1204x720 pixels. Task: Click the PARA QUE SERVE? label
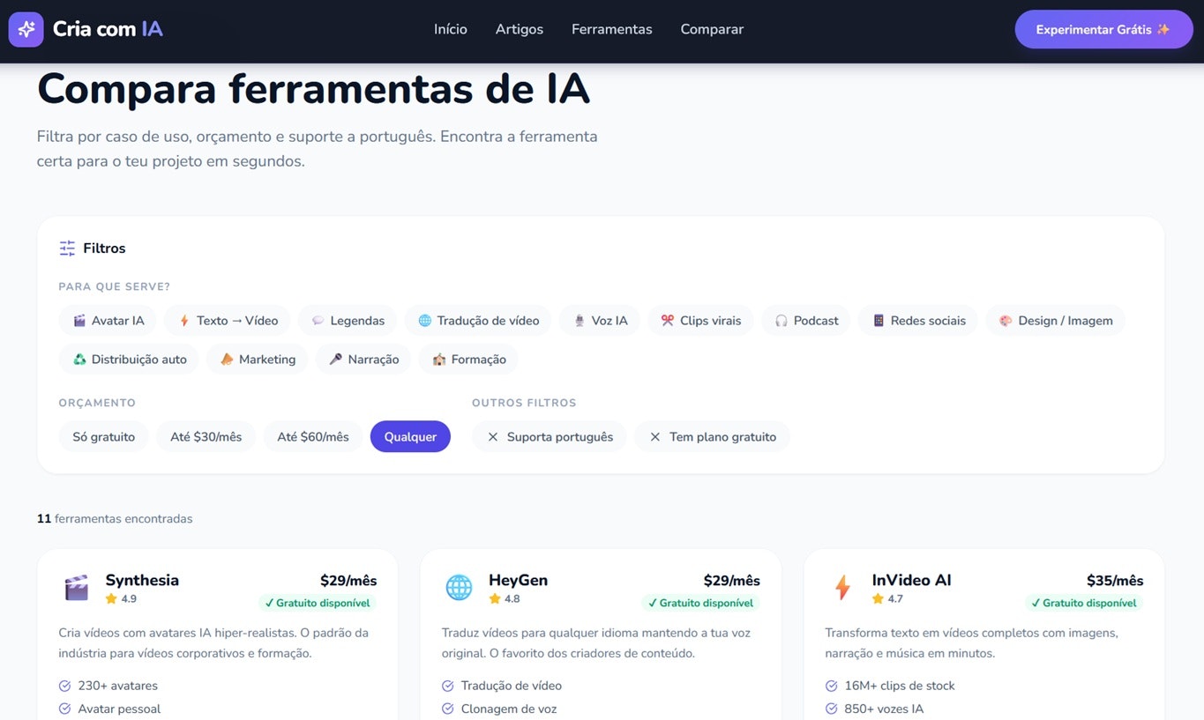click(115, 286)
